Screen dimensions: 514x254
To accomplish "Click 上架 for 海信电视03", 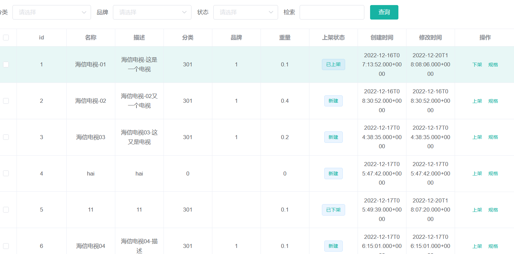I will [477, 137].
